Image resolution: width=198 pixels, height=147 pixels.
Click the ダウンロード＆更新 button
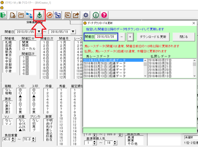(153, 37)
